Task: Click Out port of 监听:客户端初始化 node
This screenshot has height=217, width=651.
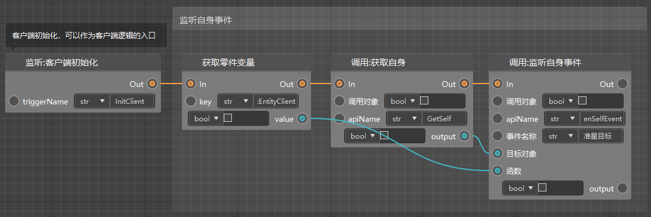Action: pos(152,84)
